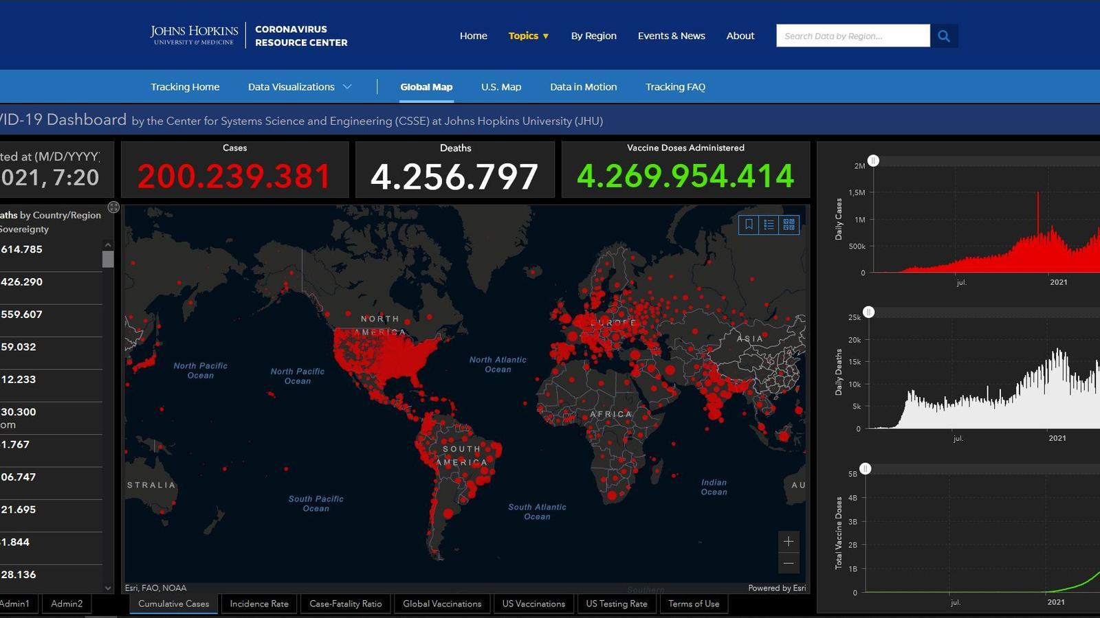Viewport: 1100px width, 618px height.
Task: Select the Global Map tab
Action: click(x=426, y=87)
